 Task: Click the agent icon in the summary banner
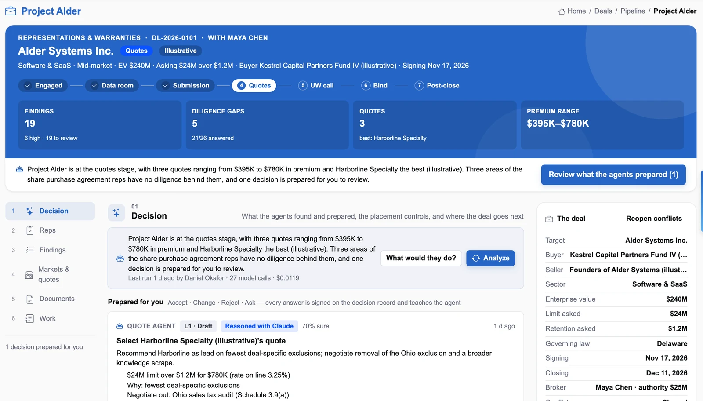click(x=19, y=169)
